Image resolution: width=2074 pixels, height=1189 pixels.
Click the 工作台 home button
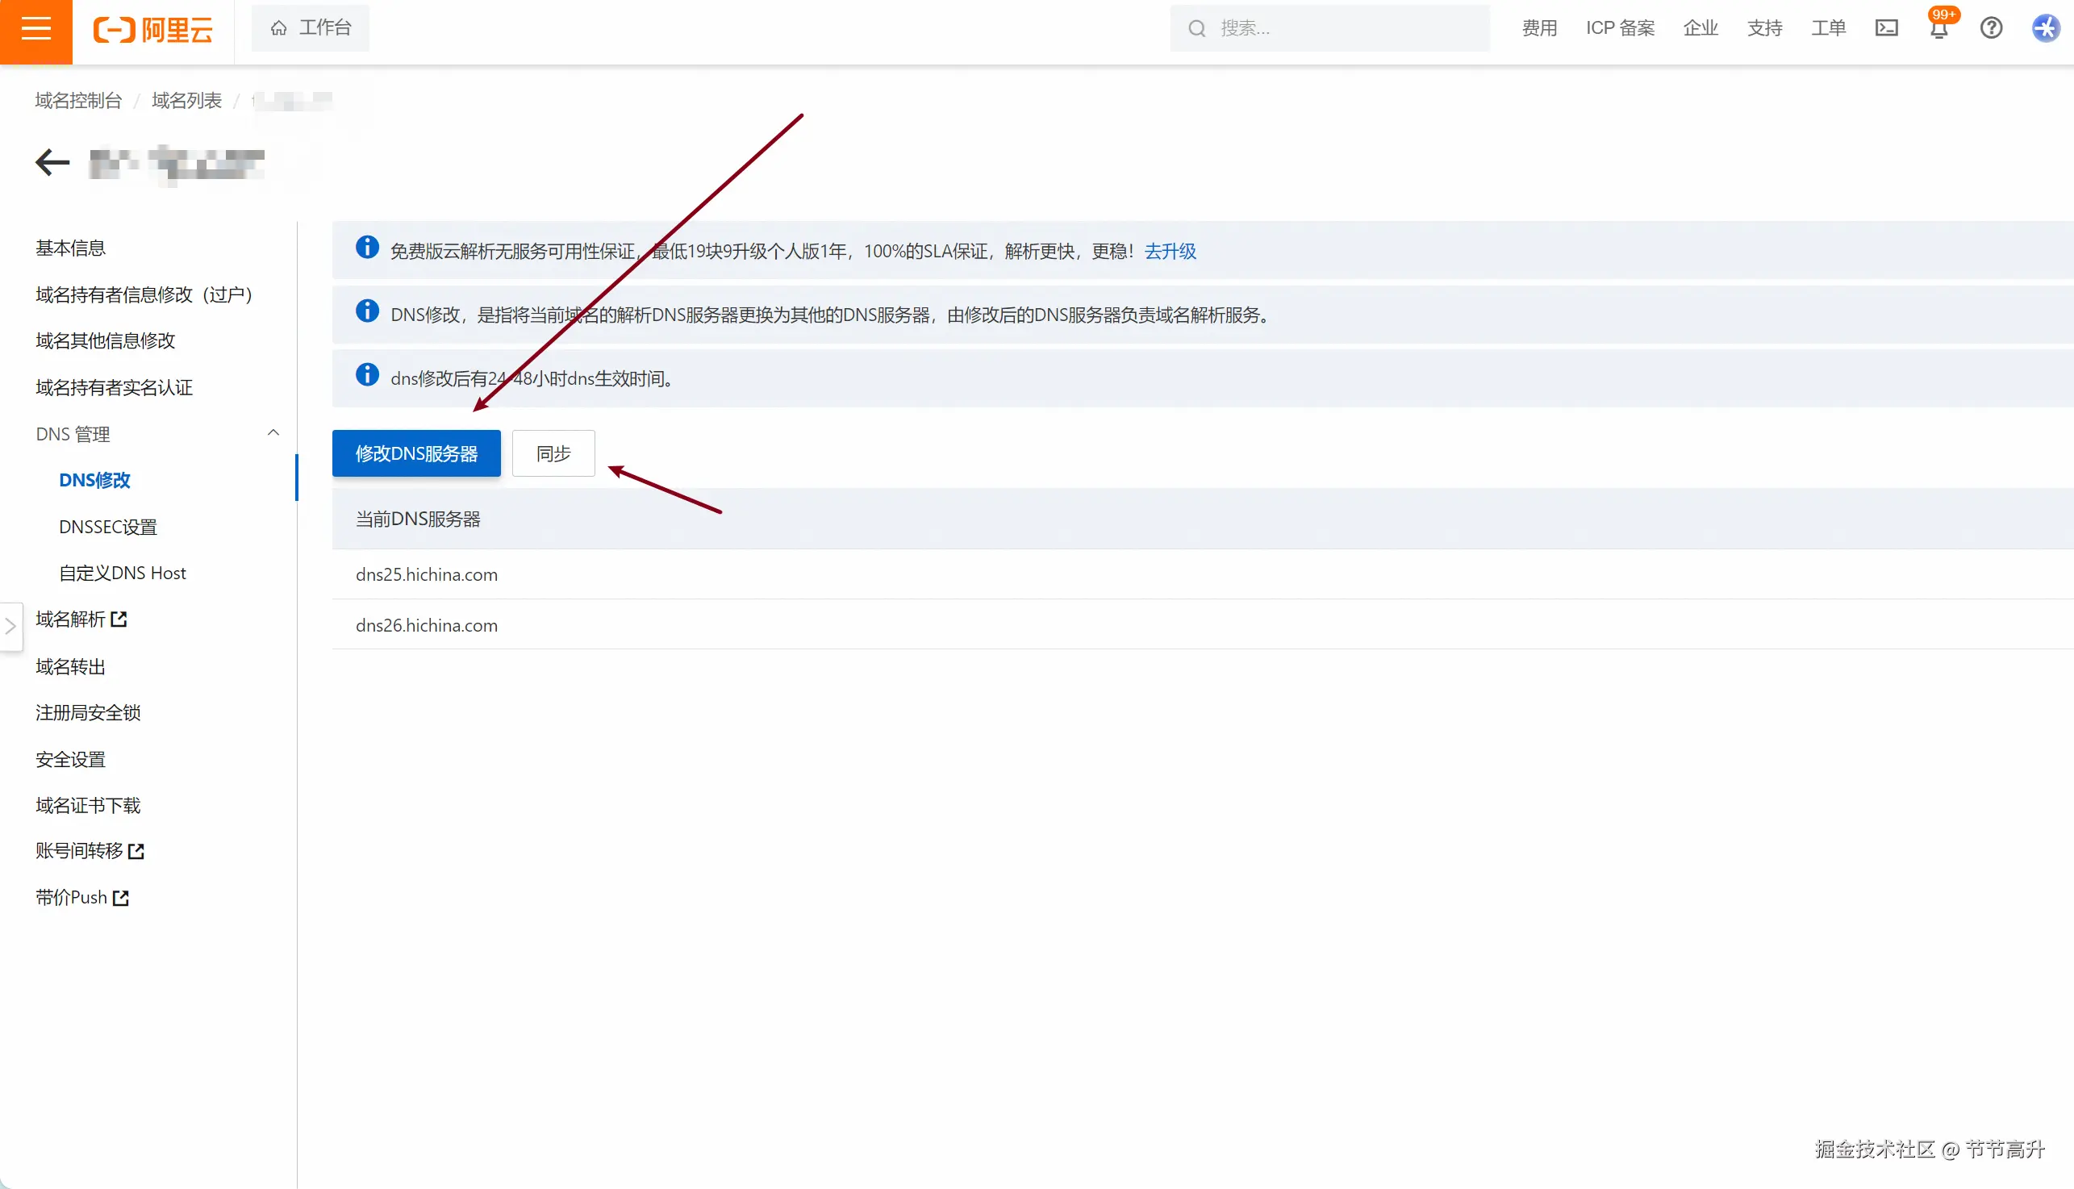click(x=311, y=27)
